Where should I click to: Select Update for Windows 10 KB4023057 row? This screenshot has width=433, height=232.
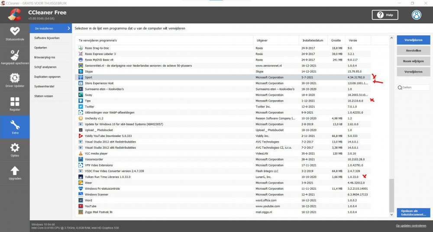(223, 124)
